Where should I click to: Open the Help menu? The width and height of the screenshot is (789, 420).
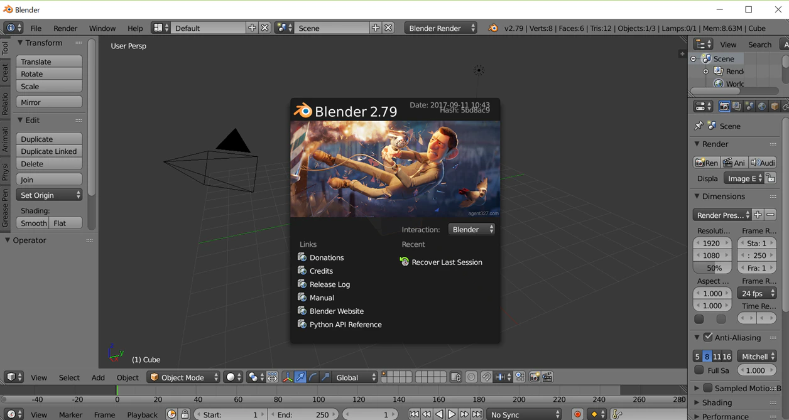135,28
